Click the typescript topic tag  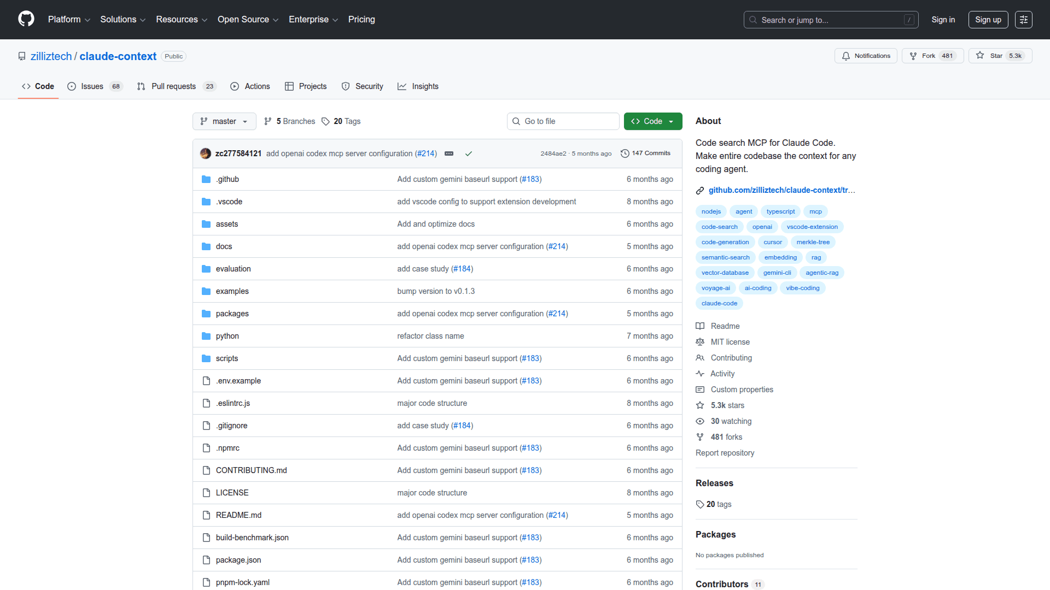780,211
